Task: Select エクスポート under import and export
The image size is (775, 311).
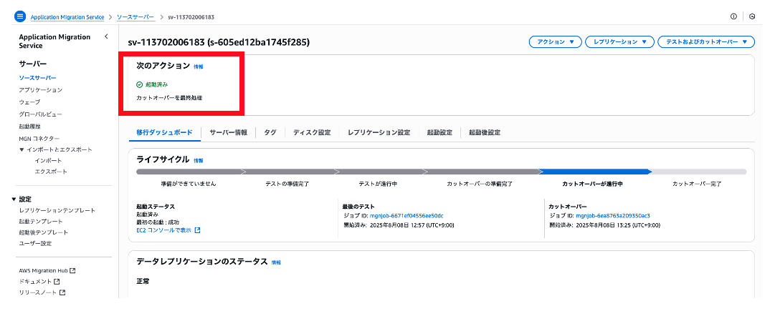Action: [x=51, y=172]
